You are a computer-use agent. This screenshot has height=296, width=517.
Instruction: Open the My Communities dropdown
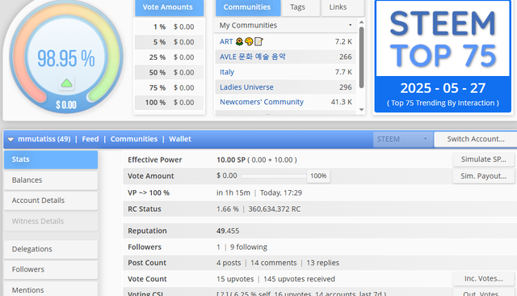pyautogui.click(x=285, y=25)
